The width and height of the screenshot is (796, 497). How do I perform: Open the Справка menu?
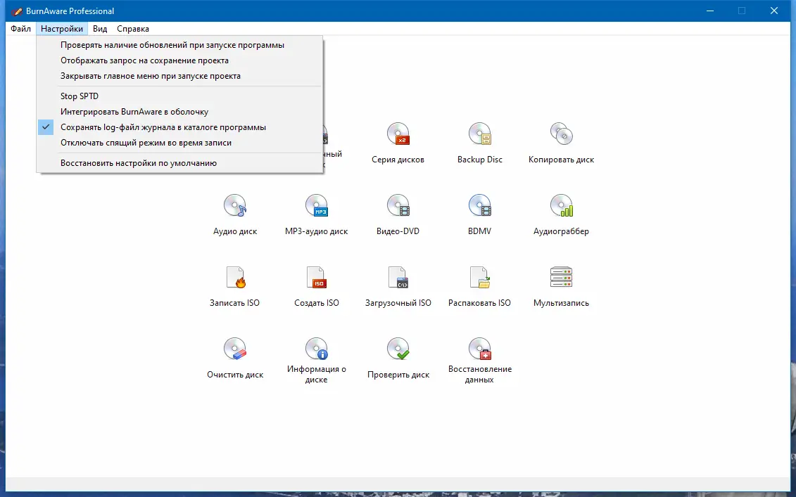pyautogui.click(x=133, y=29)
